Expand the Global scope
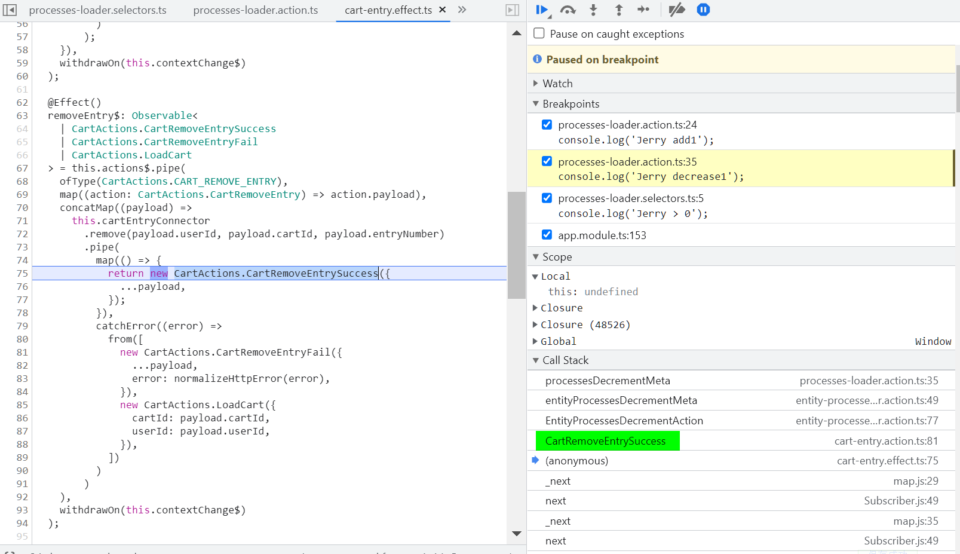 [535, 341]
